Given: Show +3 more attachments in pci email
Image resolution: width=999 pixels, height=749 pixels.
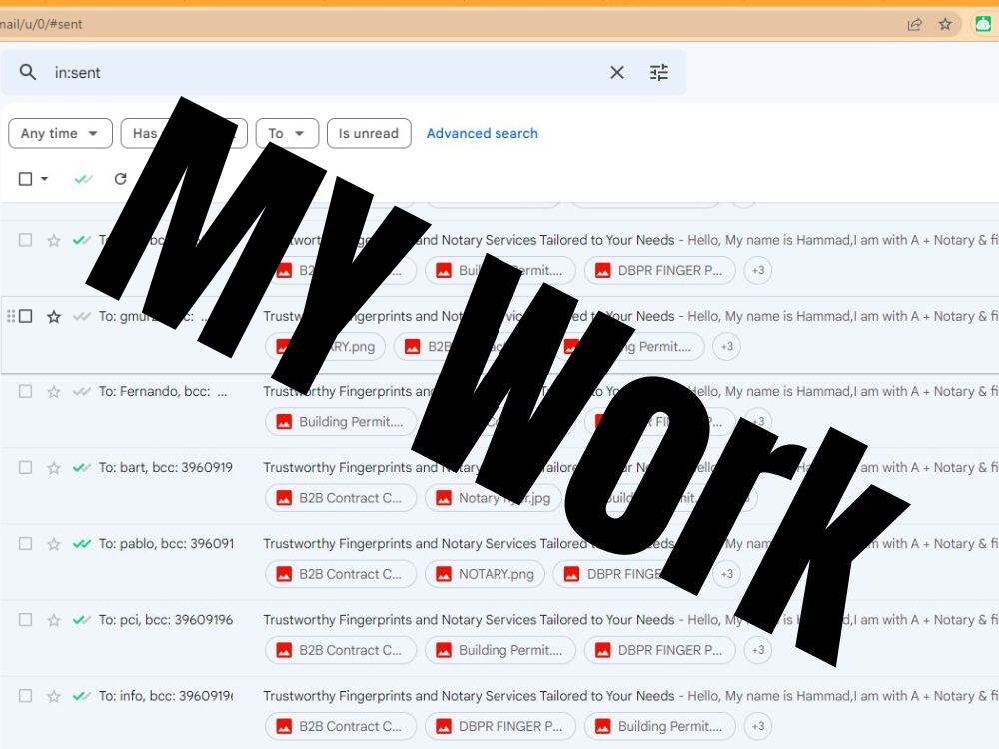Looking at the screenshot, I should pos(757,650).
